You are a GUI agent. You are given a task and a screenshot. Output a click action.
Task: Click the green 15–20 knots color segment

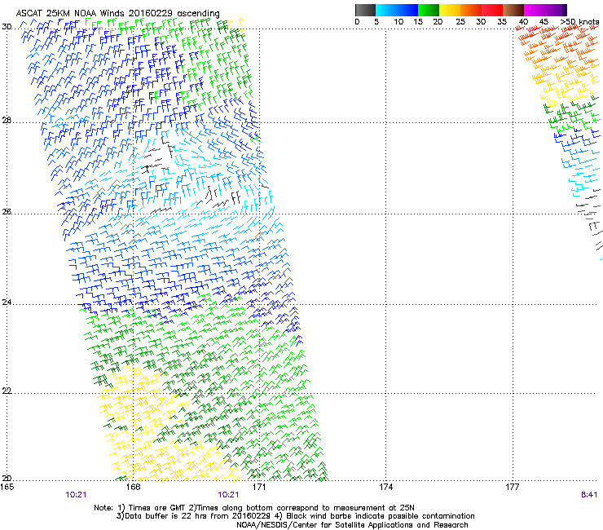click(x=429, y=10)
